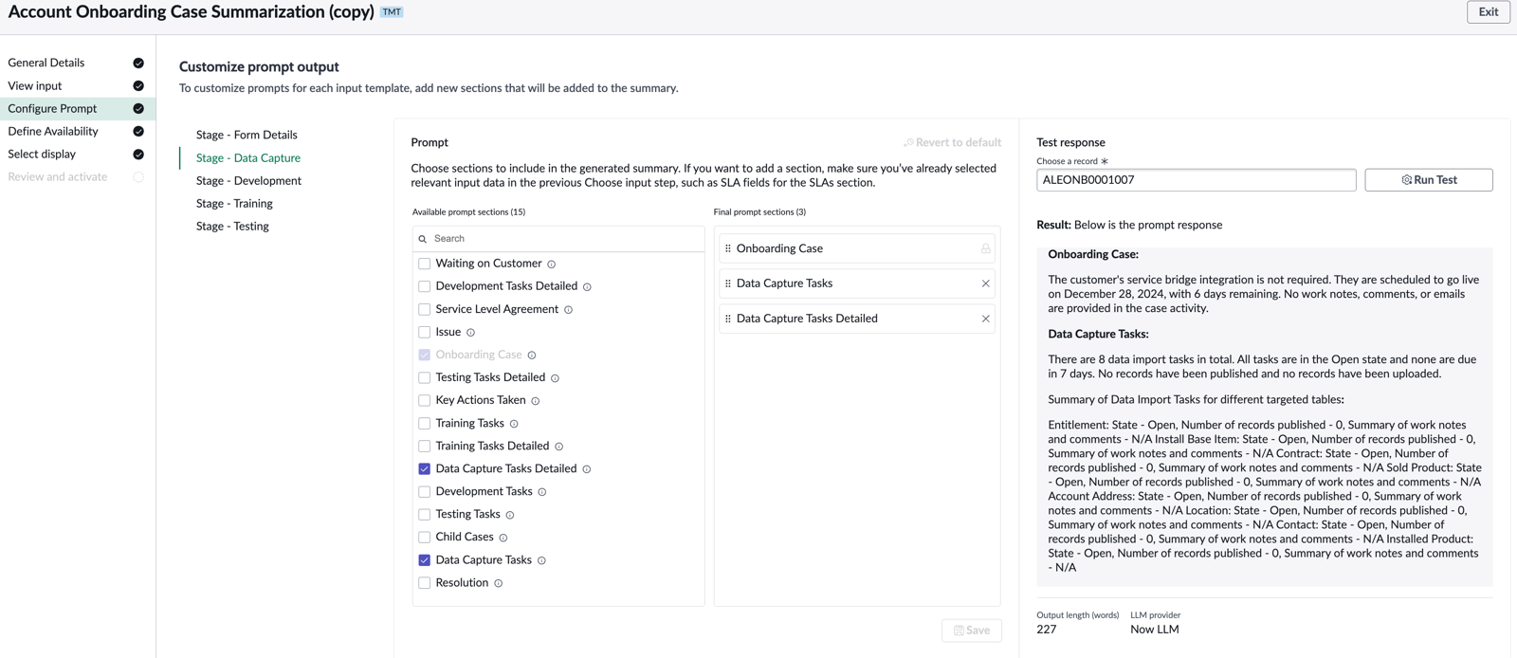Open the Define Availability step

click(53, 131)
